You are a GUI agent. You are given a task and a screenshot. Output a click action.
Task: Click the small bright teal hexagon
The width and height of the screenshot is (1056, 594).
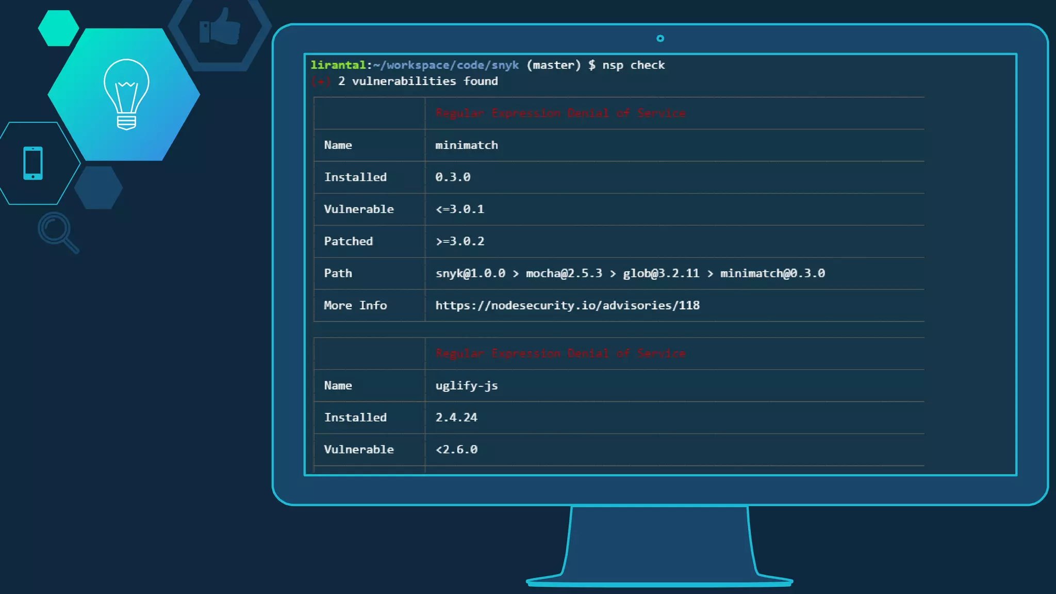point(58,28)
